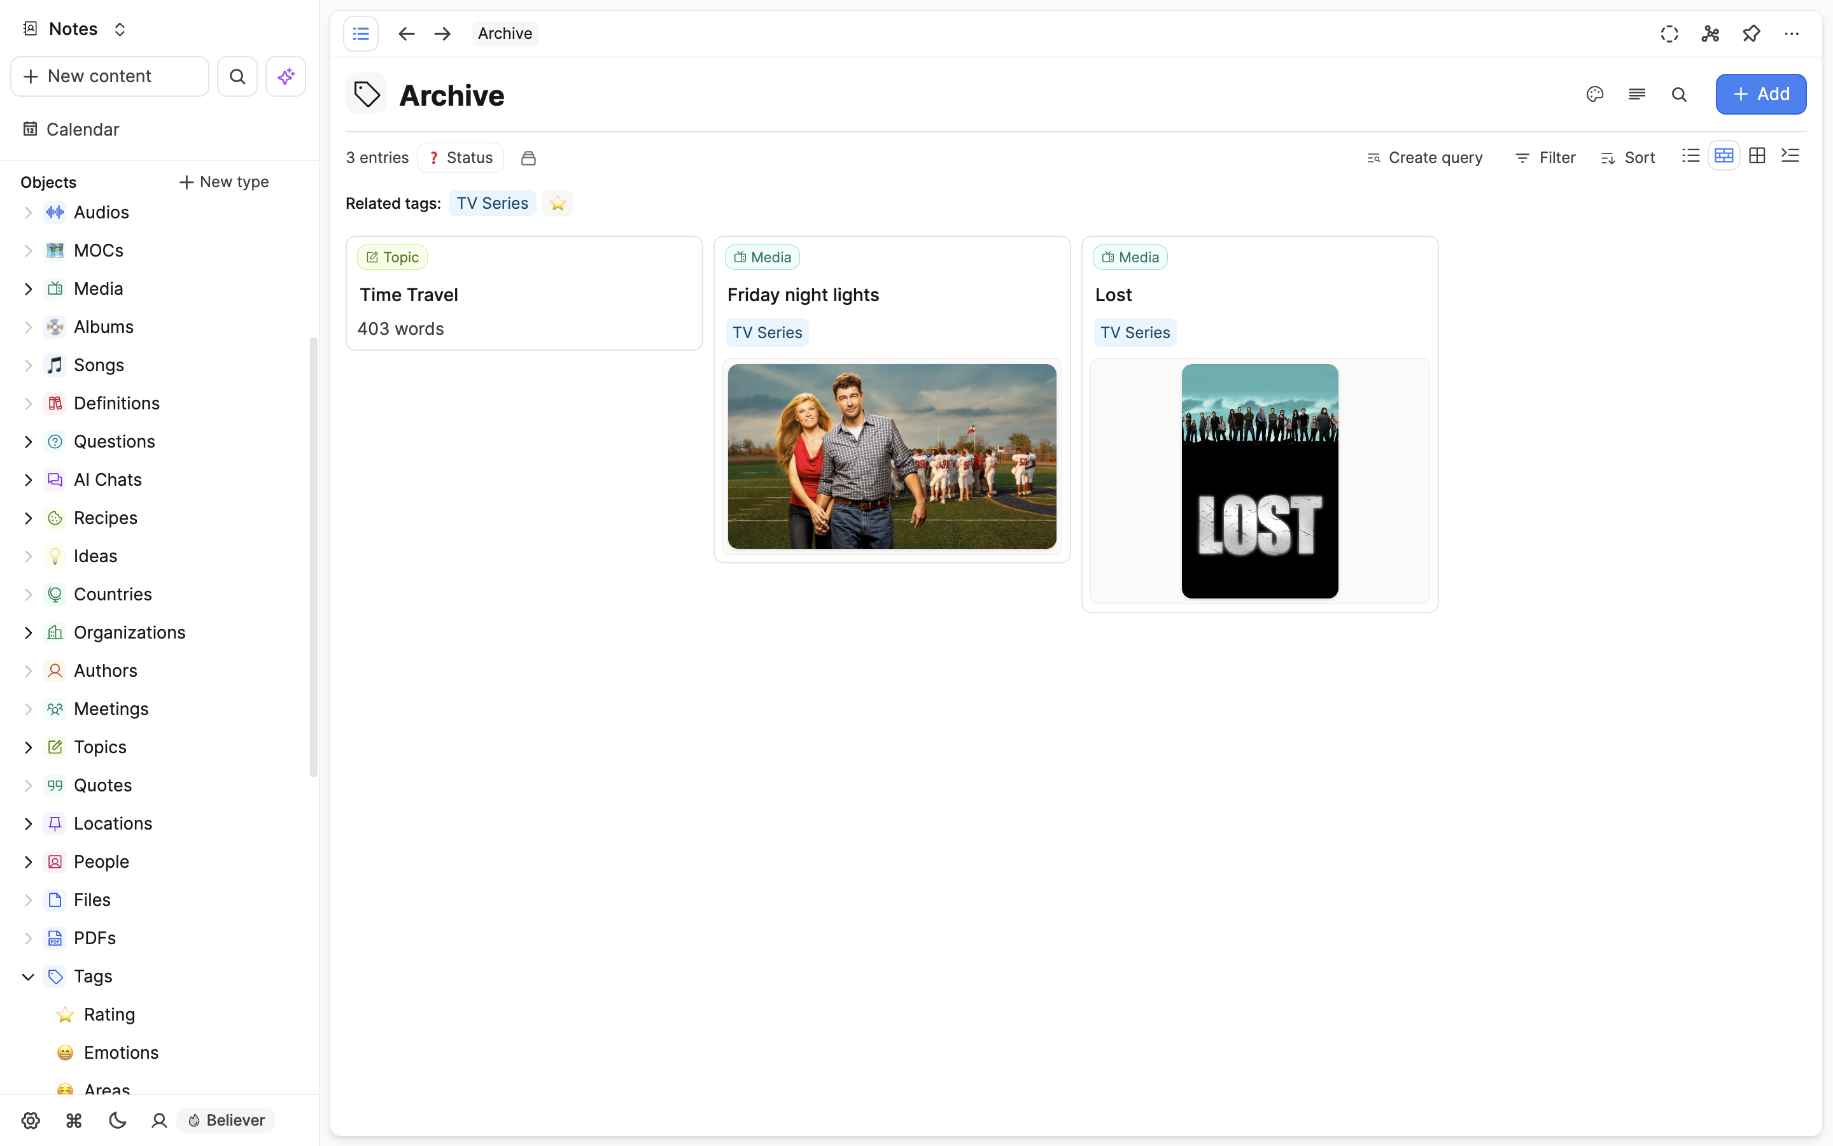This screenshot has height=1146, width=1833.
Task: Toggle the sidebar list icon in top bar
Action: coord(360,33)
